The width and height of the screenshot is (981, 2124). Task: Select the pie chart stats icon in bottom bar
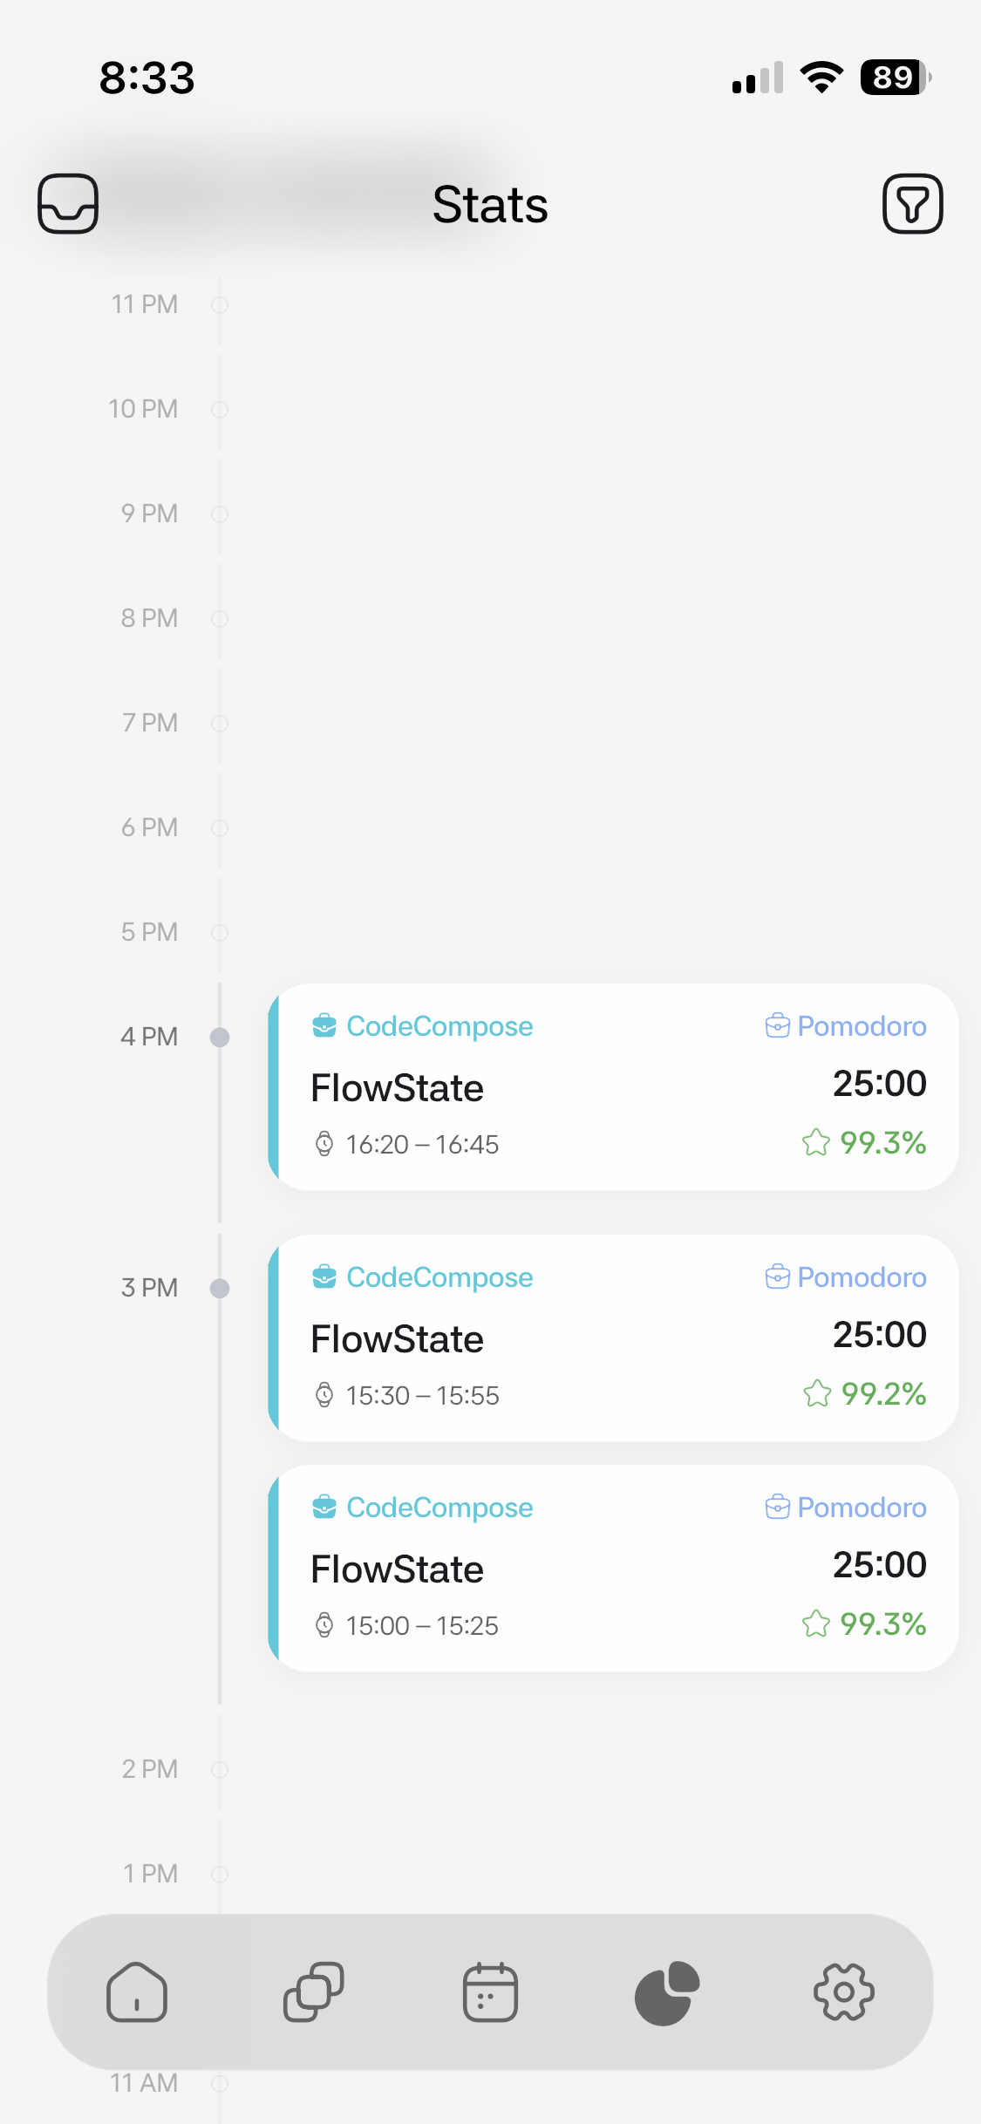(667, 1991)
